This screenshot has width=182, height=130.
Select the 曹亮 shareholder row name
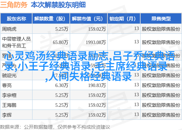(x=7, y=85)
